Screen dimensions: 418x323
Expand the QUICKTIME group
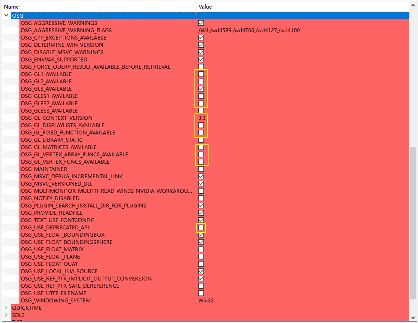click(6, 308)
